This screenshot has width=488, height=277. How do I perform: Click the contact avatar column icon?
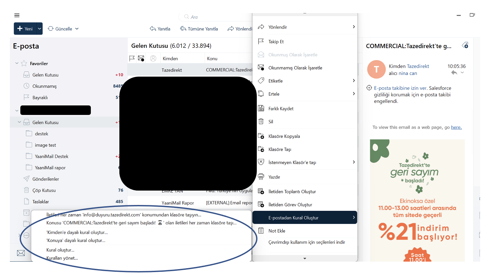tap(153, 58)
